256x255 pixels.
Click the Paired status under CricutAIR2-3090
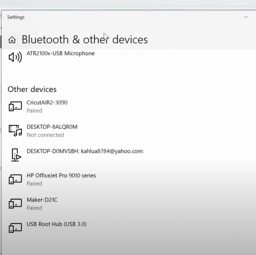(34, 111)
